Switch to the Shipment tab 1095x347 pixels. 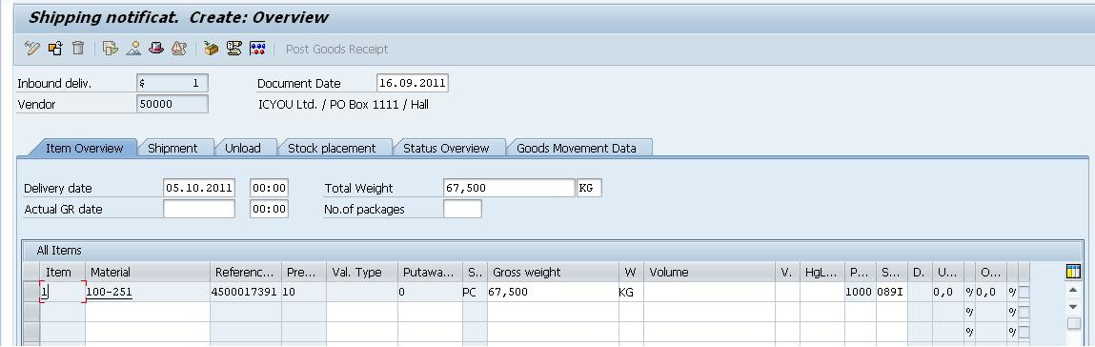[172, 148]
